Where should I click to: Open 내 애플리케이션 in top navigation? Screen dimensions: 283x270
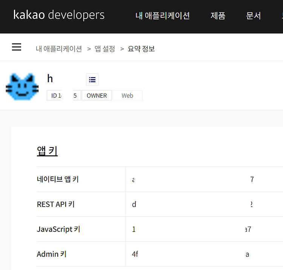(x=162, y=16)
